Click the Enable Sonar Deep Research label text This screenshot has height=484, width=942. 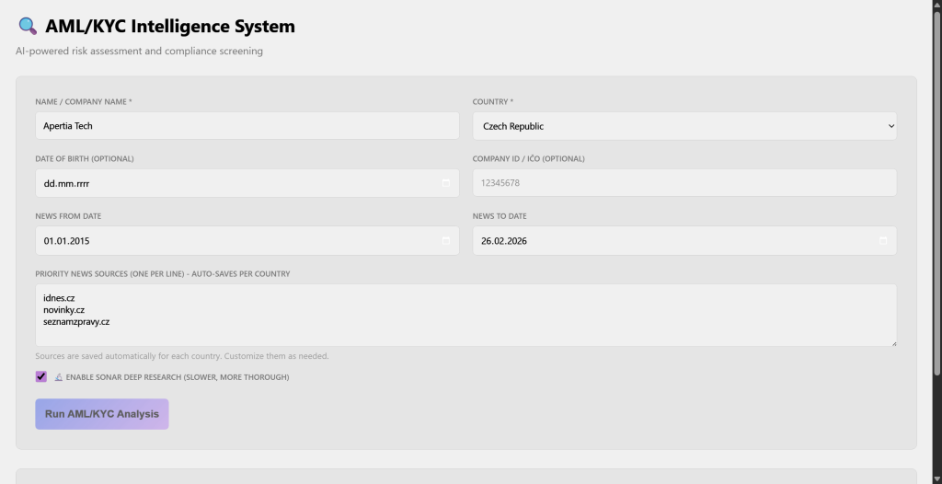pos(178,377)
